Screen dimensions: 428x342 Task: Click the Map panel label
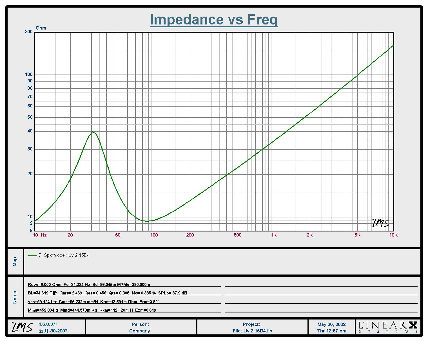pyautogui.click(x=15, y=262)
